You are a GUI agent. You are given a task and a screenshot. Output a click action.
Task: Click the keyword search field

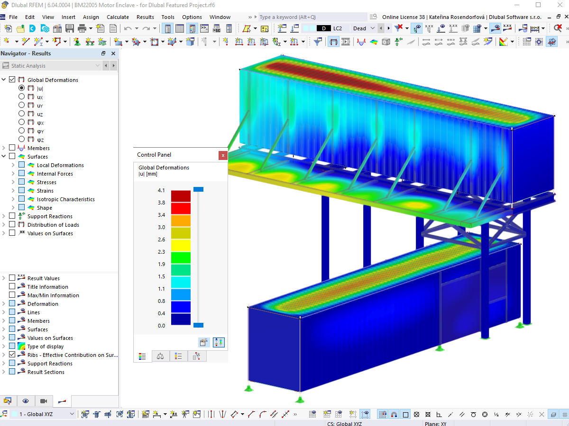point(312,17)
